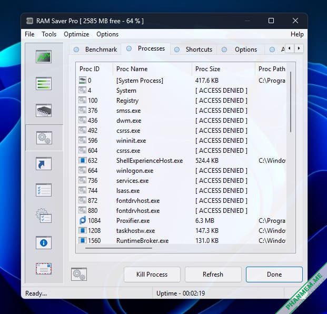Select the winlogon.exe process name

pyautogui.click(x=135, y=171)
